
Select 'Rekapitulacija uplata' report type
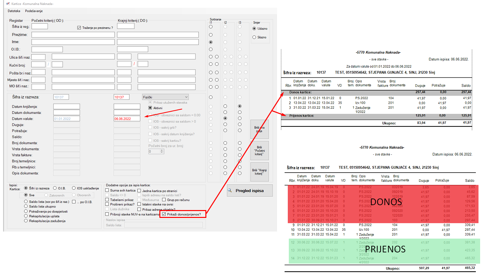pos(26,216)
